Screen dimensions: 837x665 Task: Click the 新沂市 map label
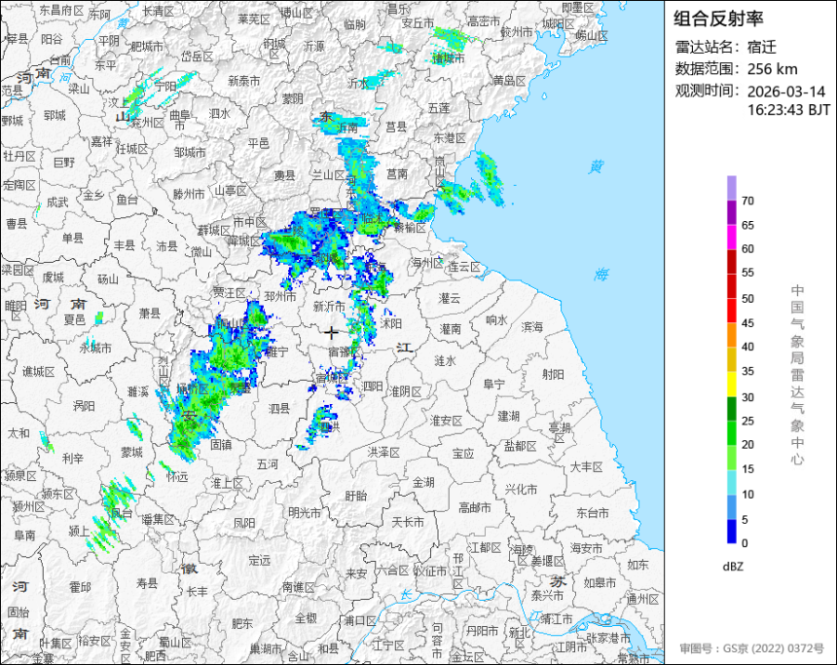[x=329, y=307]
